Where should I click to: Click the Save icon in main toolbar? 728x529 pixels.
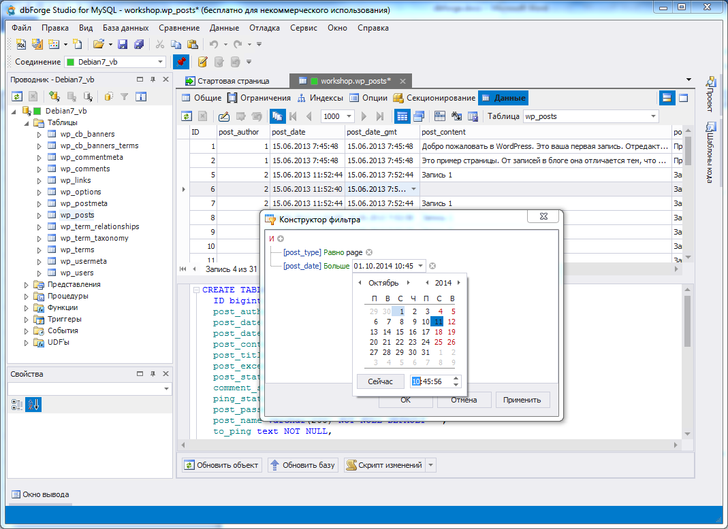[123, 44]
